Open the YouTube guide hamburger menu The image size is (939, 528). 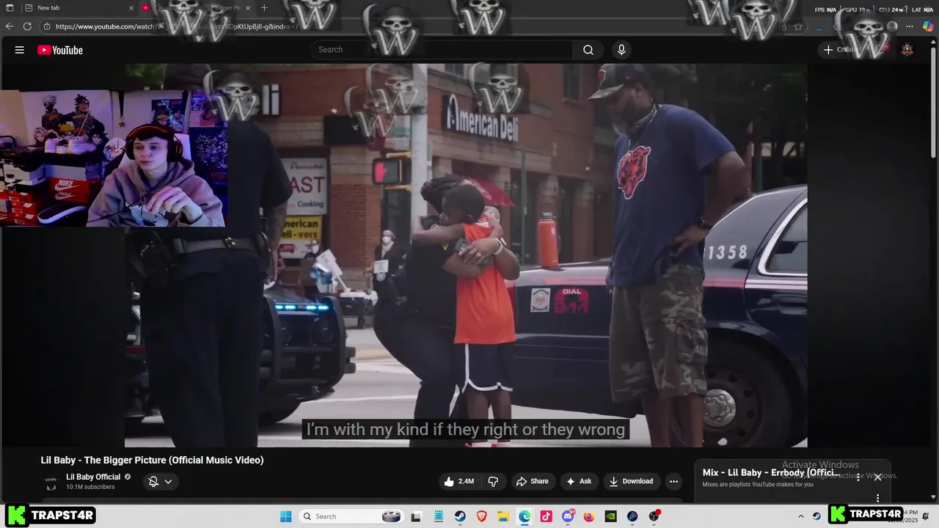pyautogui.click(x=20, y=50)
